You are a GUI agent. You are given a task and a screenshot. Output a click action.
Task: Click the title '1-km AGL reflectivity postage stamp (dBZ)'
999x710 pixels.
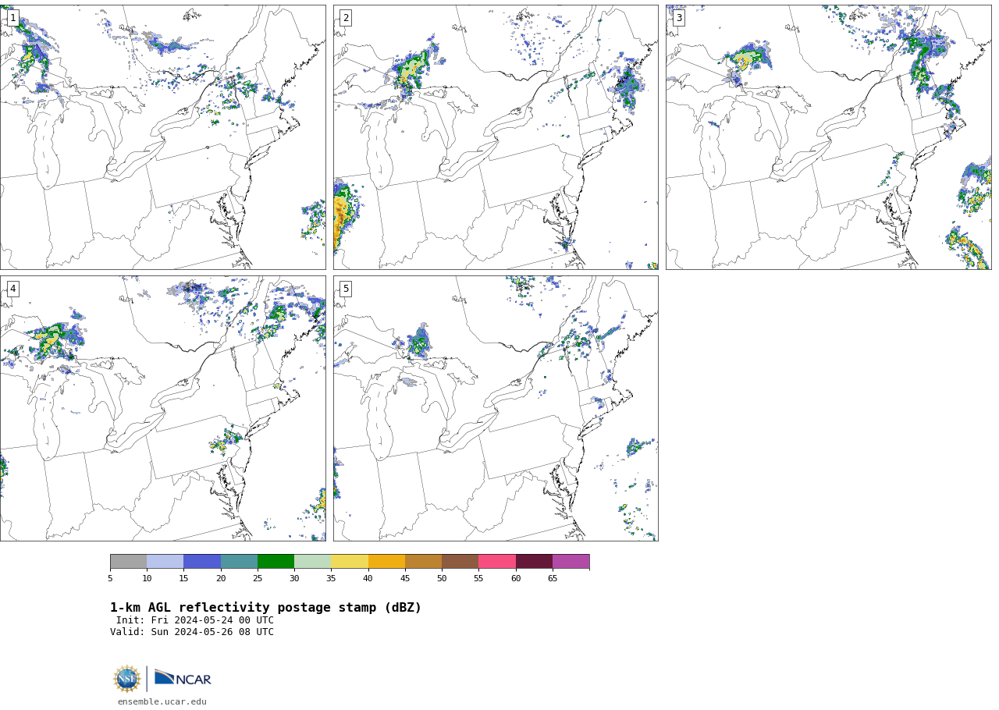[265, 608]
